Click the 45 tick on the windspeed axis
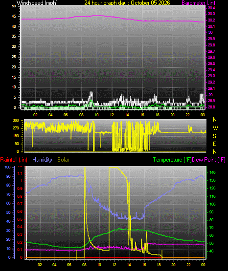The image size is (228, 271). [14, 17]
